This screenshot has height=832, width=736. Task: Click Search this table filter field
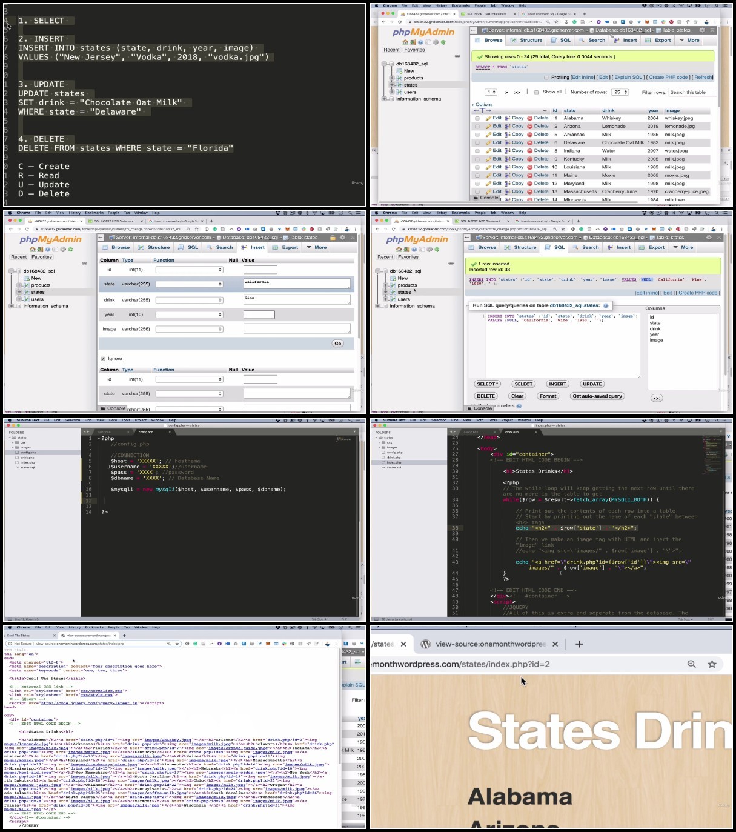692,92
